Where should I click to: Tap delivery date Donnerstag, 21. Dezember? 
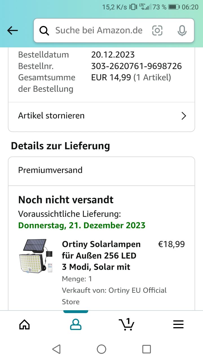pyautogui.click(x=82, y=225)
